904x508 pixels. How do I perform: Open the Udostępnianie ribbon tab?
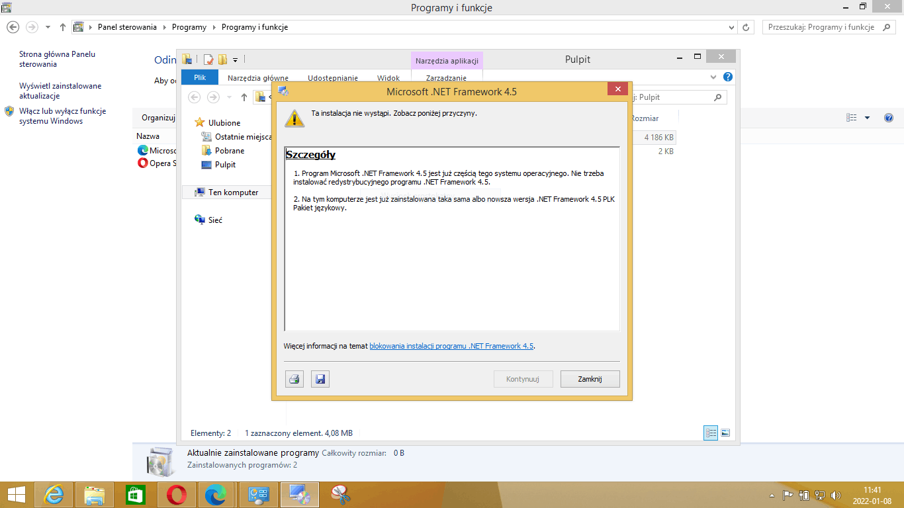pyautogui.click(x=333, y=77)
